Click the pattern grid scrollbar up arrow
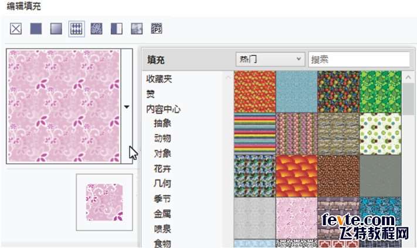Screen dimensions: 417x248 click(x=408, y=77)
